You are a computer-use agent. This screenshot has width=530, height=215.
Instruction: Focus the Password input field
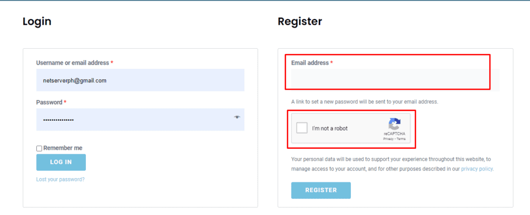click(140, 120)
